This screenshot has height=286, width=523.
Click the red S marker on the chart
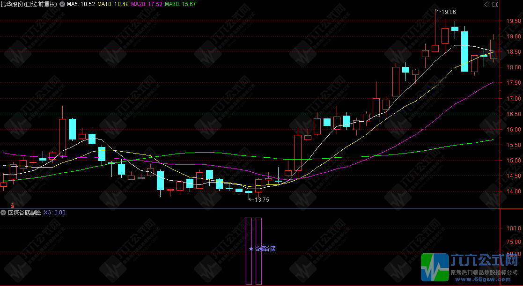[13, 205]
